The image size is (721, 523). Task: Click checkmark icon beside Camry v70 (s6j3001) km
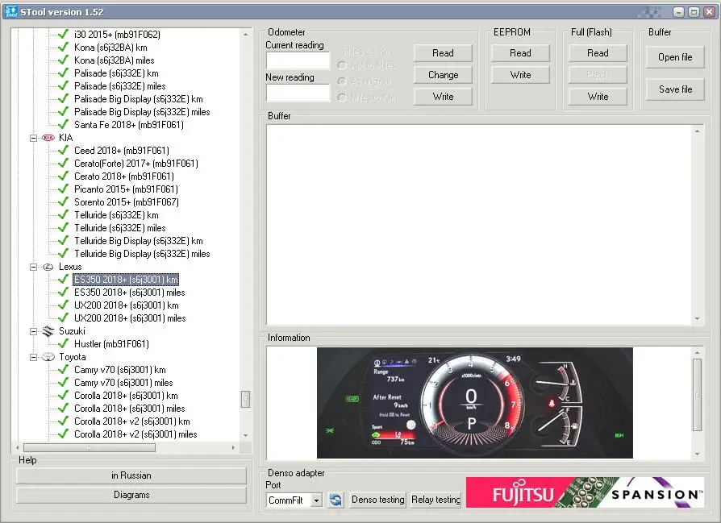(x=64, y=370)
